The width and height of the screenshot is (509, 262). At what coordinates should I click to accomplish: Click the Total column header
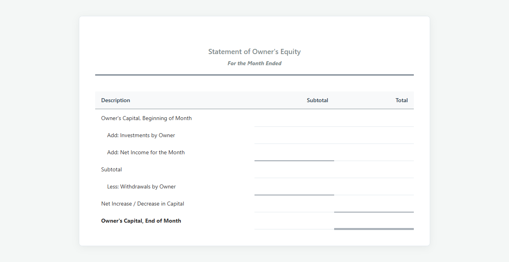pyautogui.click(x=401, y=100)
